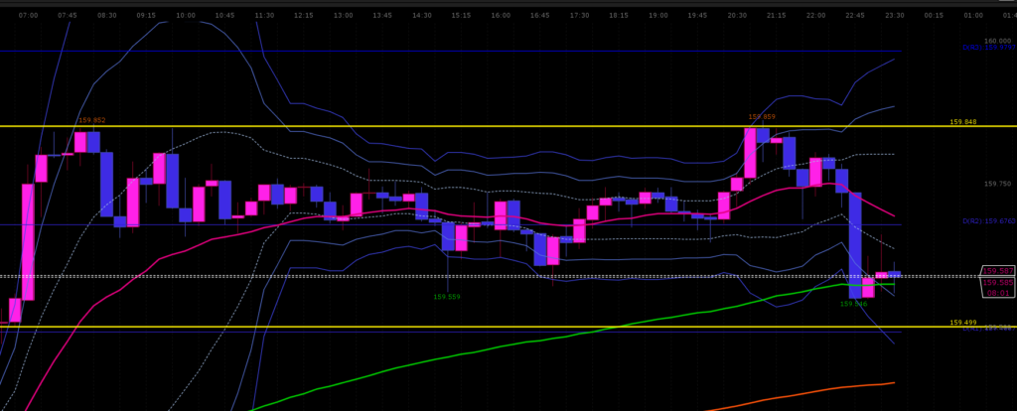This screenshot has width=1017, height=411.
Task: Click the 159.852 swing high marker
Action: click(91, 120)
